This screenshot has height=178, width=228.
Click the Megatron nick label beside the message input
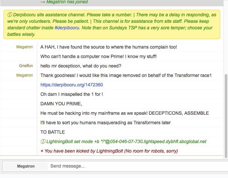point(26,166)
